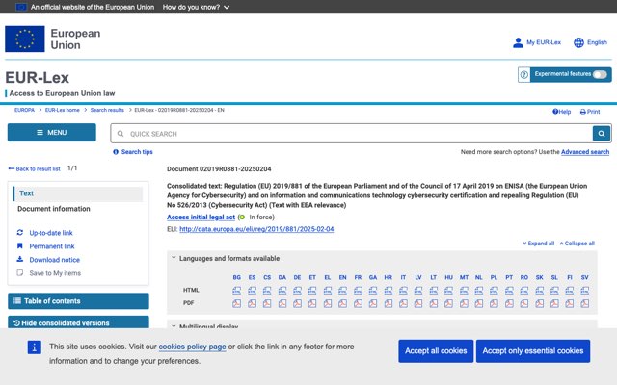Select the Document information tab

click(x=54, y=209)
